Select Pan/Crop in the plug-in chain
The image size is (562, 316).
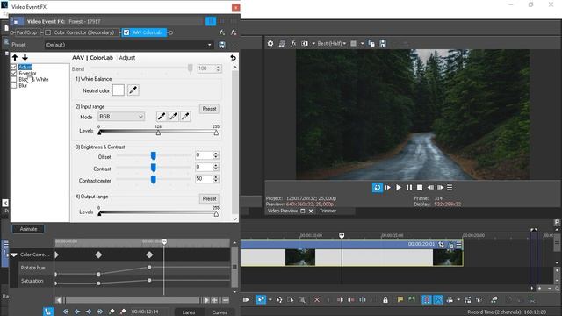coord(26,32)
